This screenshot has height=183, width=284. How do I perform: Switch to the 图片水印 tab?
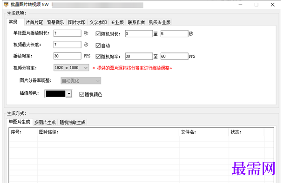[77, 22]
